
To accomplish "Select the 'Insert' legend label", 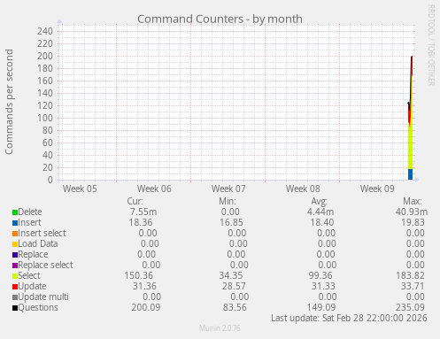I will point(29,222).
